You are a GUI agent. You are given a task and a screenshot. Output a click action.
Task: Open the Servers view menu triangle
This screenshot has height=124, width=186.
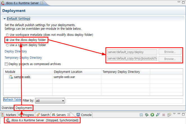pos(174,114)
